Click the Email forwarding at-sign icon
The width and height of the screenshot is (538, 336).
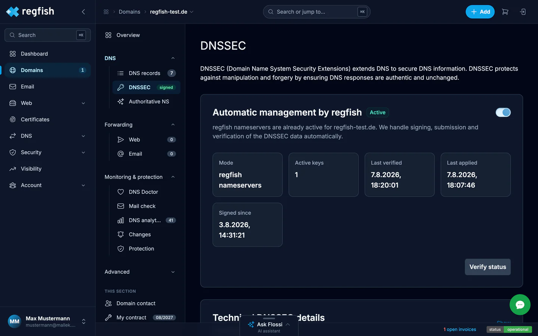(121, 154)
